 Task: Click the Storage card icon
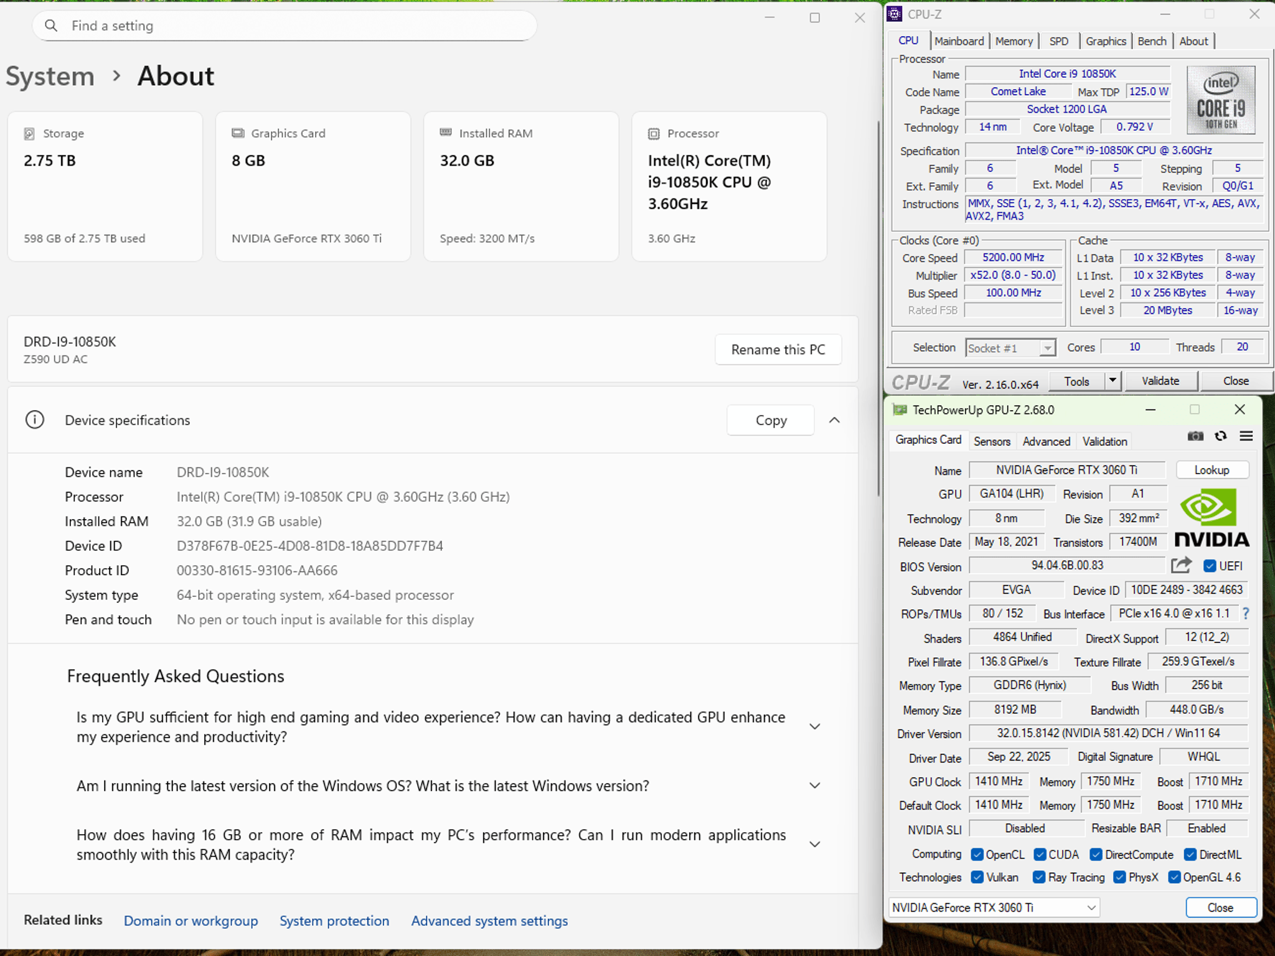29,133
